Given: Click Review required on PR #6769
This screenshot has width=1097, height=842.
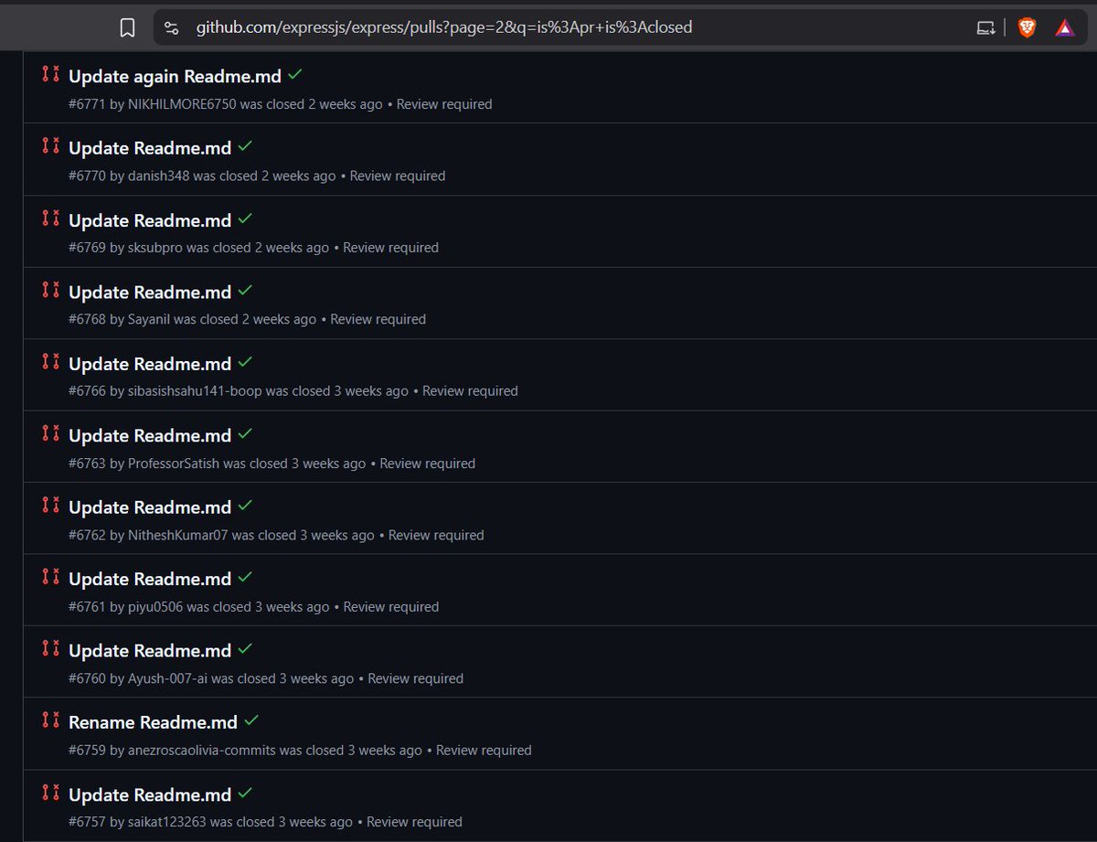Looking at the screenshot, I should (391, 248).
